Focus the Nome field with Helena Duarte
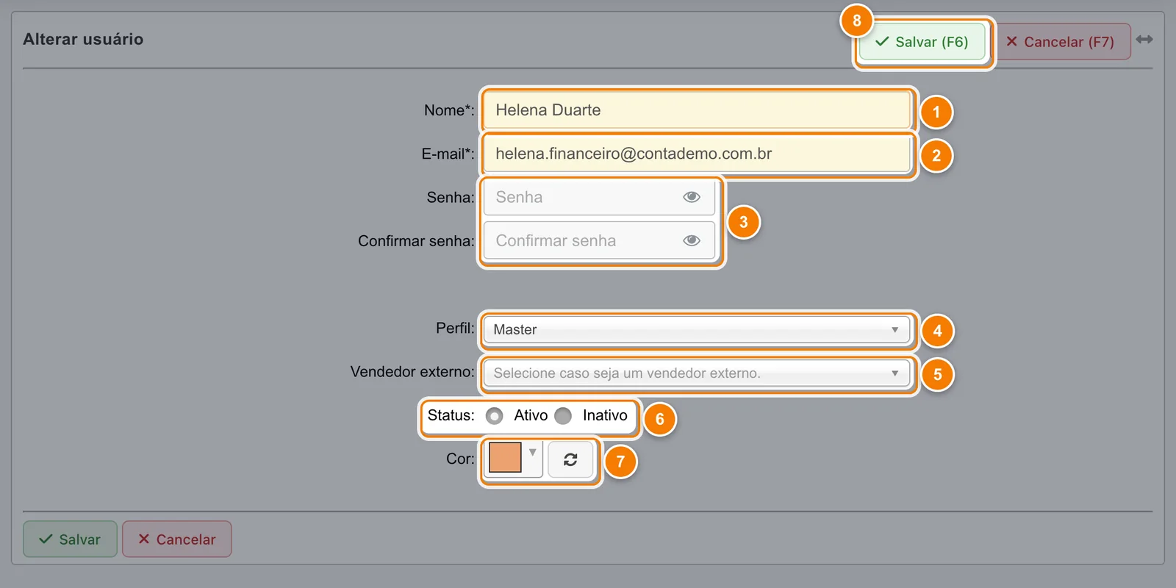Image resolution: width=1176 pixels, height=588 pixels. (x=697, y=110)
